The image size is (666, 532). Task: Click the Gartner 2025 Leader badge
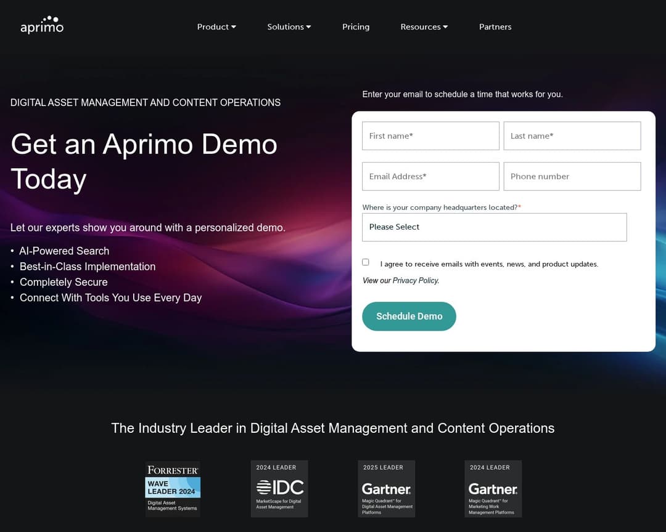coord(386,488)
